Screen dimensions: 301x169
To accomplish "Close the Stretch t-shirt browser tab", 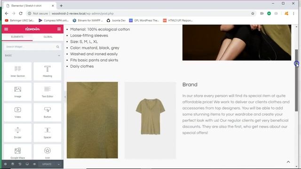I will click(53, 6).
